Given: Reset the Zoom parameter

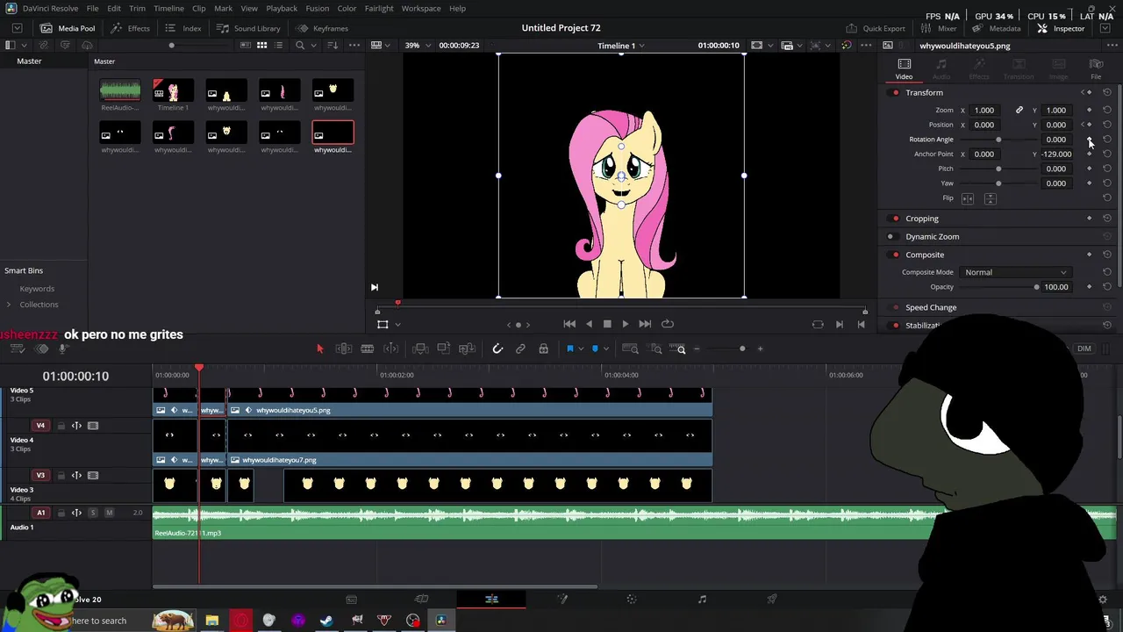Looking at the screenshot, I should coord(1107,110).
